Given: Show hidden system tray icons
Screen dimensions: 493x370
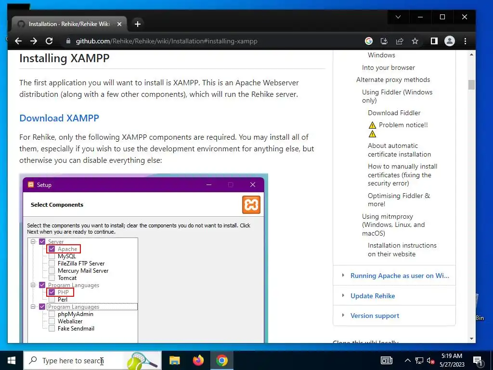Looking at the screenshot, I should click(x=407, y=360).
